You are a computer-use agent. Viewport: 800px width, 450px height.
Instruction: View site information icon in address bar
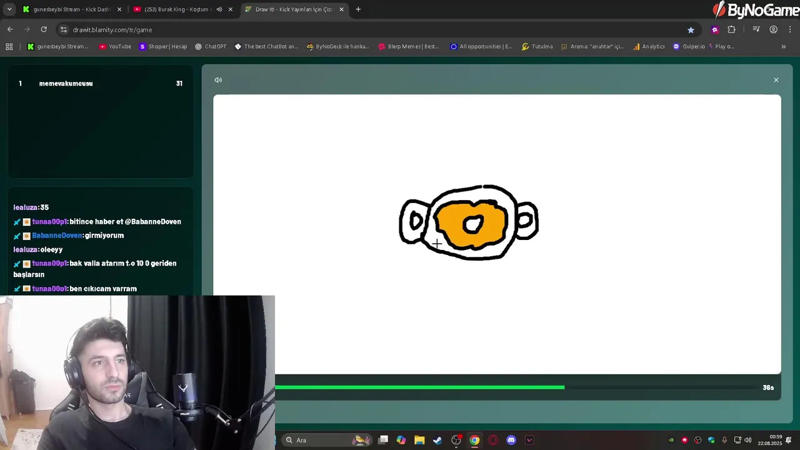[x=63, y=29]
